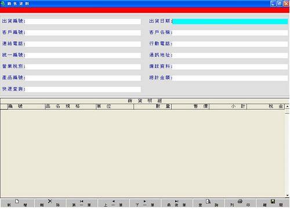Restore down the 銷售資料 window

(x=280, y=3)
